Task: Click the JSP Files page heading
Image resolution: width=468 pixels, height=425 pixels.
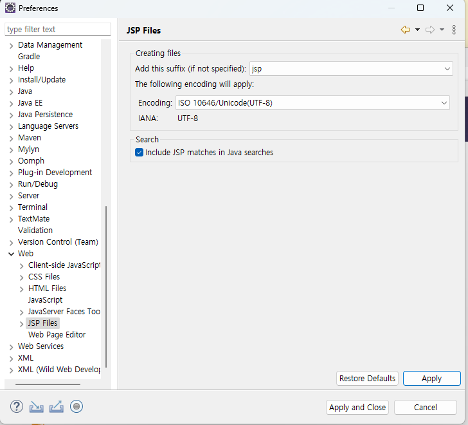Action: [x=143, y=30]
